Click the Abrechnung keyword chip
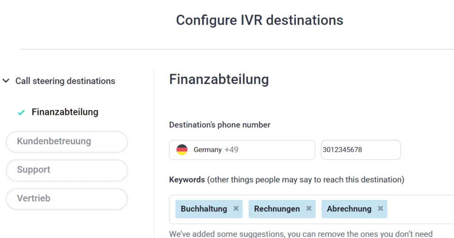 point(349,208)
